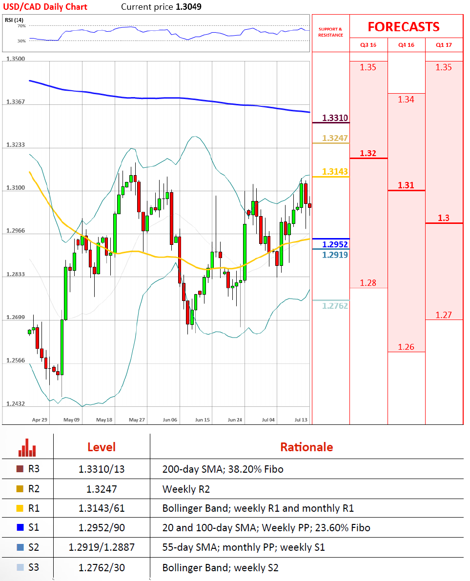Click the light blue S3 color swatch
This screenshot has width=470, height=581.
20,567
